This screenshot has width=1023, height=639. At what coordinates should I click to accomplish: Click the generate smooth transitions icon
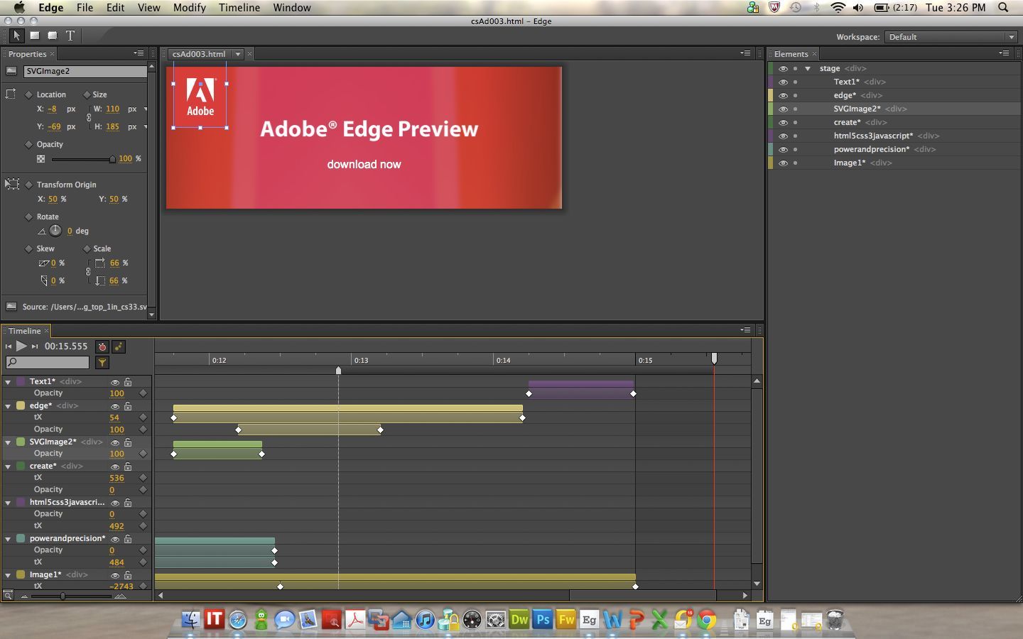[x=119, y=346]
